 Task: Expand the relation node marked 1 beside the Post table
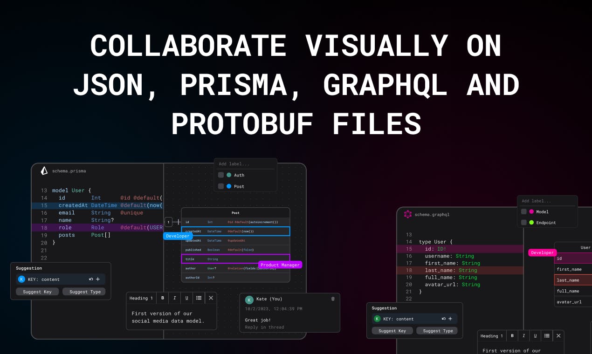[x=168, y=222]
